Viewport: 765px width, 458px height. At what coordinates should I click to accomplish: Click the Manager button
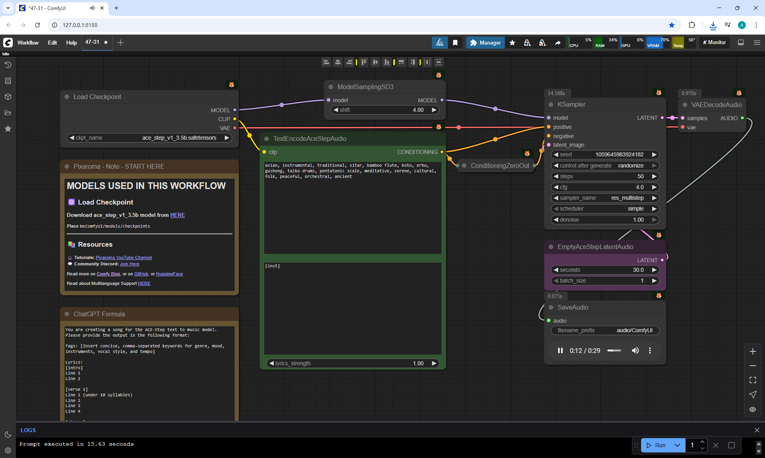[x=485, y=43]
